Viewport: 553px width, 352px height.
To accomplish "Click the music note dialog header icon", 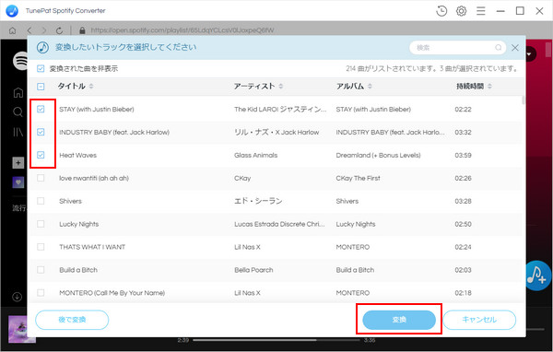I will point(42,47).
